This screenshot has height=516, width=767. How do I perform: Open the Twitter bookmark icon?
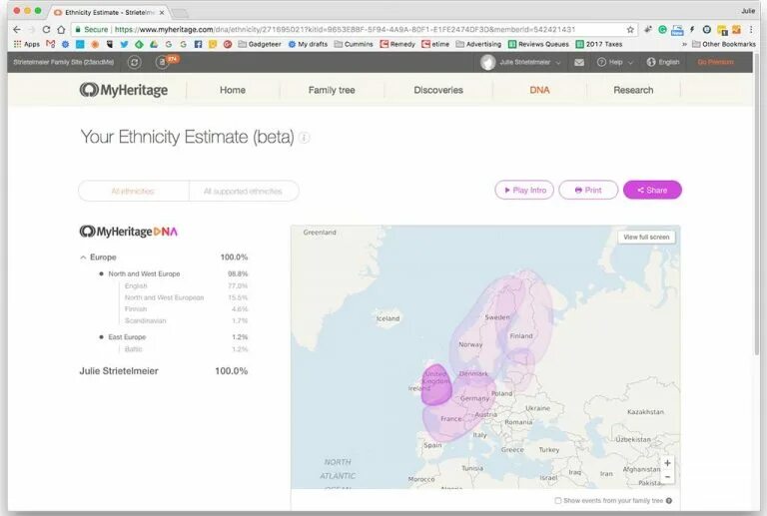click(124, 44)
